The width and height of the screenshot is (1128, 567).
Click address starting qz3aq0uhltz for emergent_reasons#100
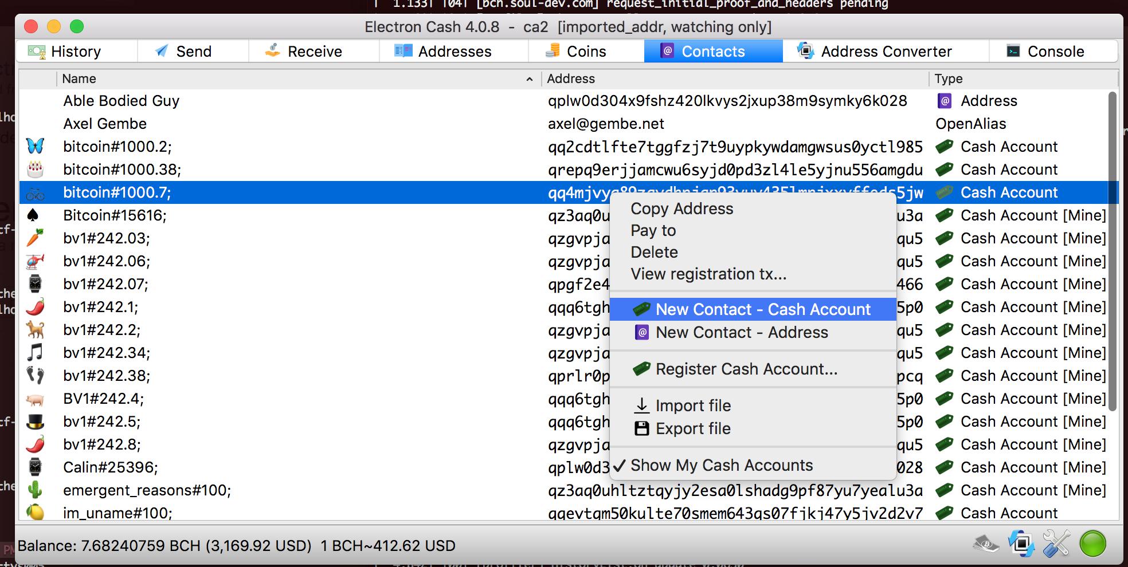[735, 490]
